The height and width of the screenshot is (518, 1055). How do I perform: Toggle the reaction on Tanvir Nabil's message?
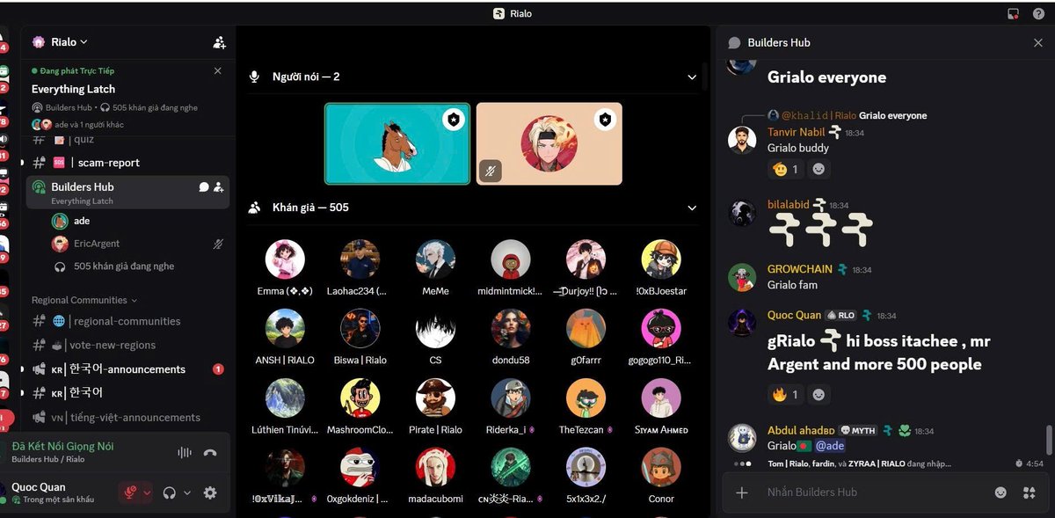(786, 169)
